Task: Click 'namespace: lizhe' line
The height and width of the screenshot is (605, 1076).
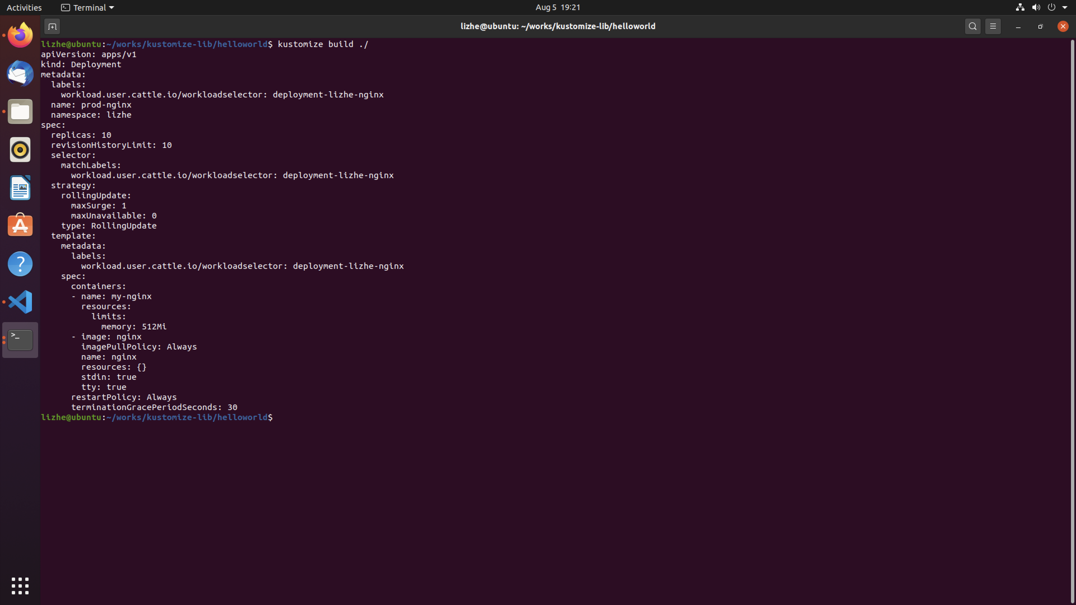Action: coord(91,115)
